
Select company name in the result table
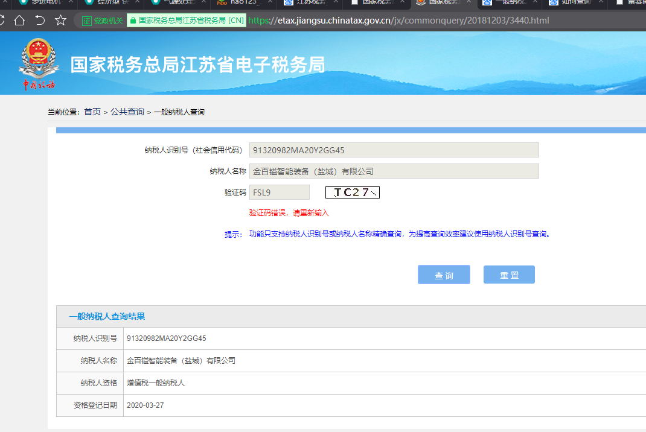click(181, 361)
